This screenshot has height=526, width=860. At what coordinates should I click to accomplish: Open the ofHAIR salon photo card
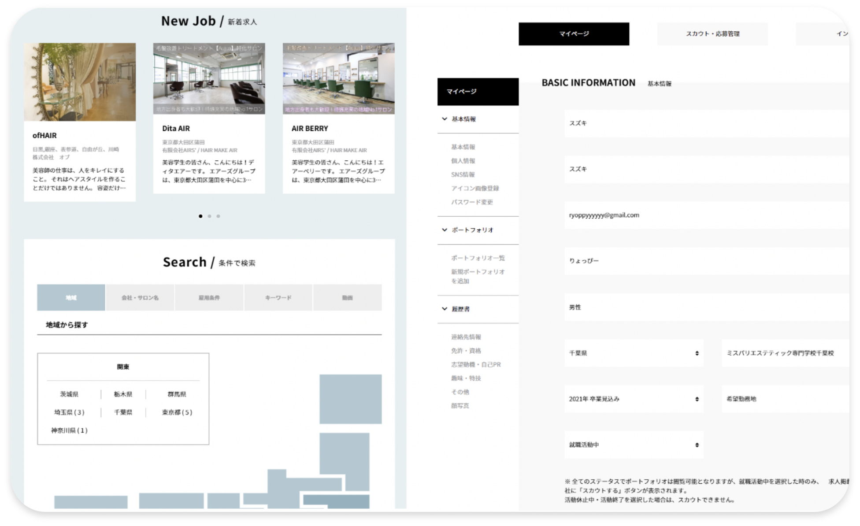(x=80, y=82)
